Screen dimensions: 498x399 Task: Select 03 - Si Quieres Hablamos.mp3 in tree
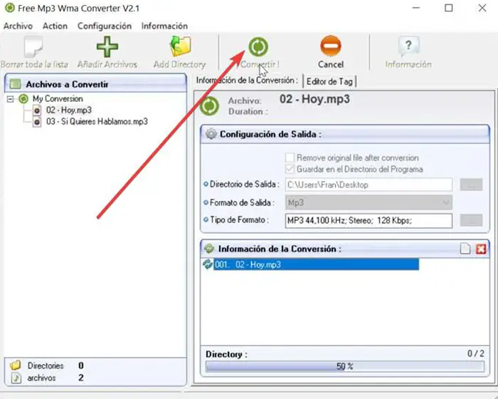(97, 122)
